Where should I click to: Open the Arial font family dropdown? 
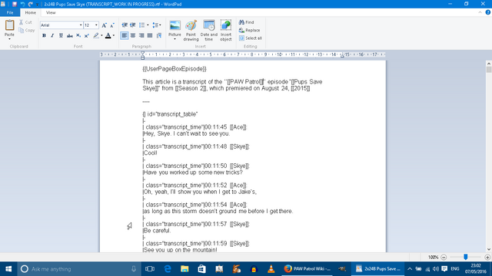pos(80,25)
